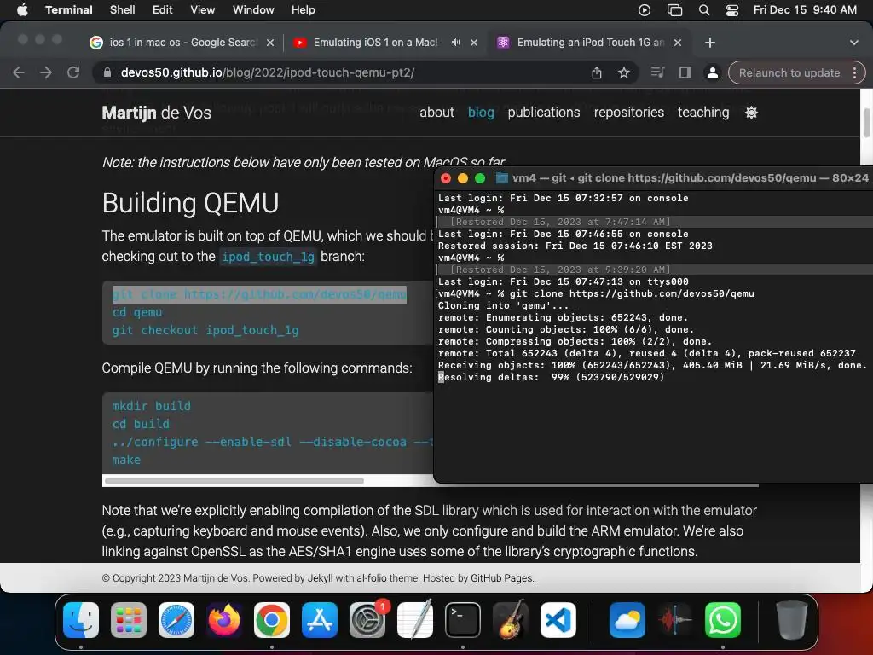Open Chrome's three-dot menu
873x655 pixels.
[x=854, y=72]
